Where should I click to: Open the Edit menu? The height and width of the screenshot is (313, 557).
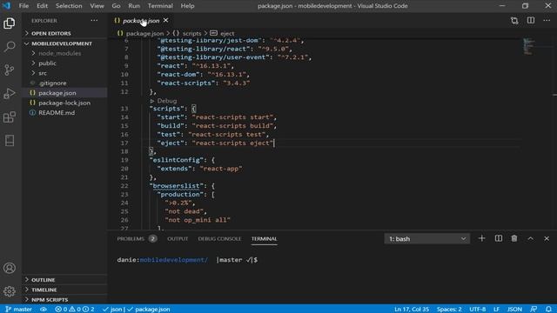[42, 6]
